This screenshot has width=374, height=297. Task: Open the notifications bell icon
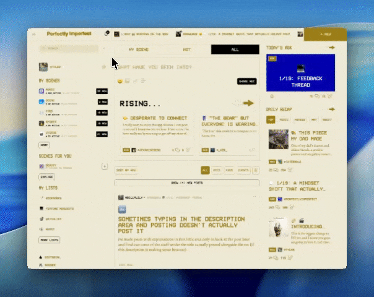(107, 33)
